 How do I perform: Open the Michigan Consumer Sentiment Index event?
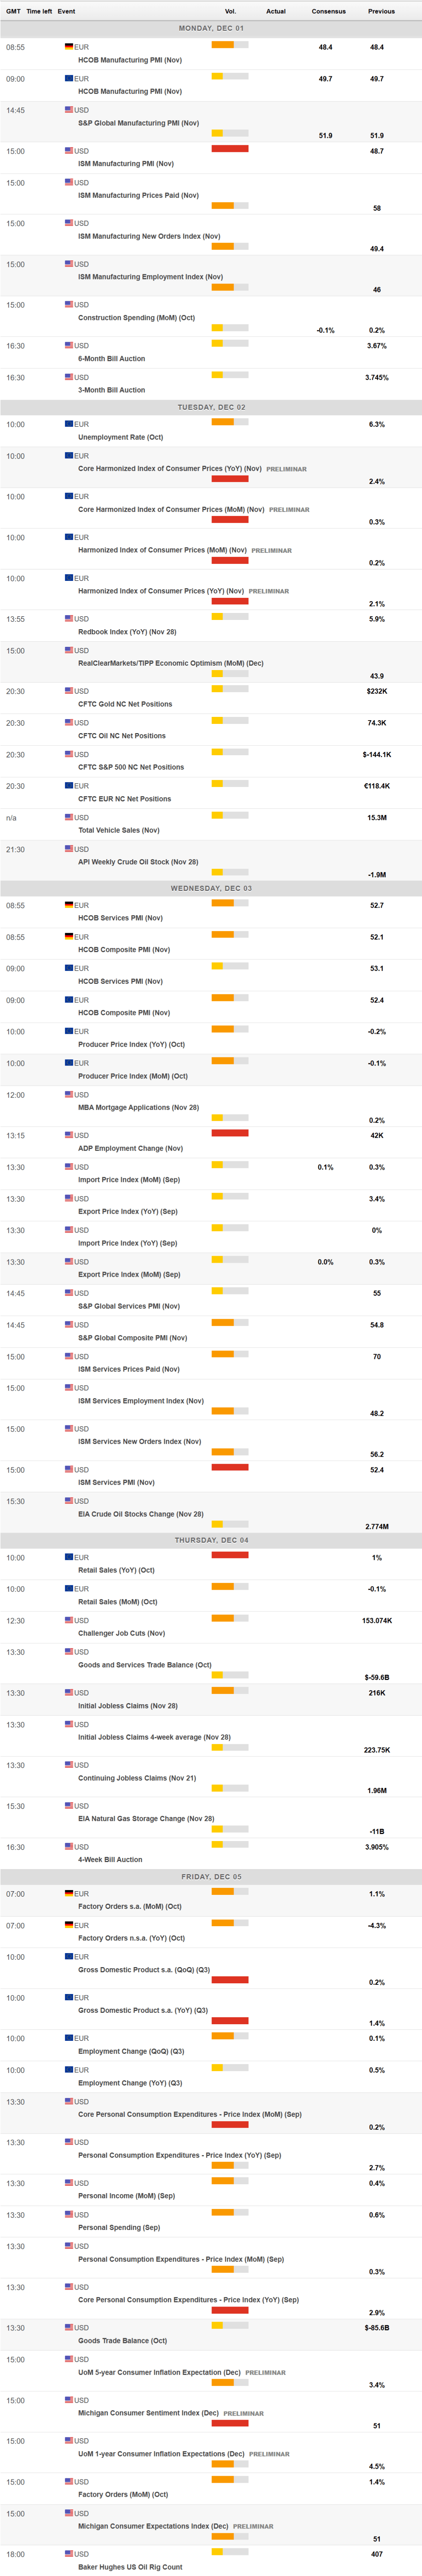148,2413
